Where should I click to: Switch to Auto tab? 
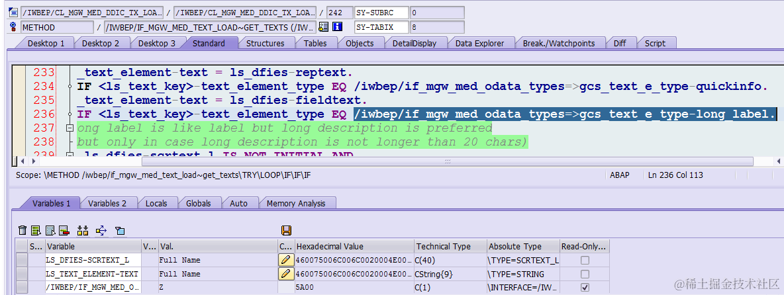pos(238,203)
